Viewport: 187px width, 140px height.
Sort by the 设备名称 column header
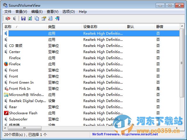tap(103, 27)
